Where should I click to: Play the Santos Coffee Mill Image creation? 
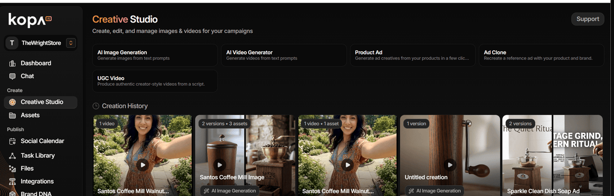(x=220, y=165)
